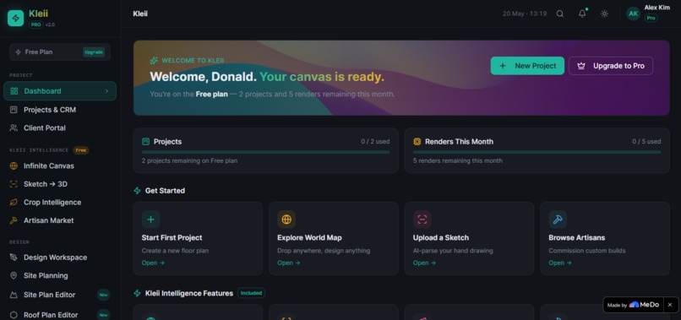681x320 pixels.
Task: Click the lightning icon beside Get Started
Action: (137, 191)
